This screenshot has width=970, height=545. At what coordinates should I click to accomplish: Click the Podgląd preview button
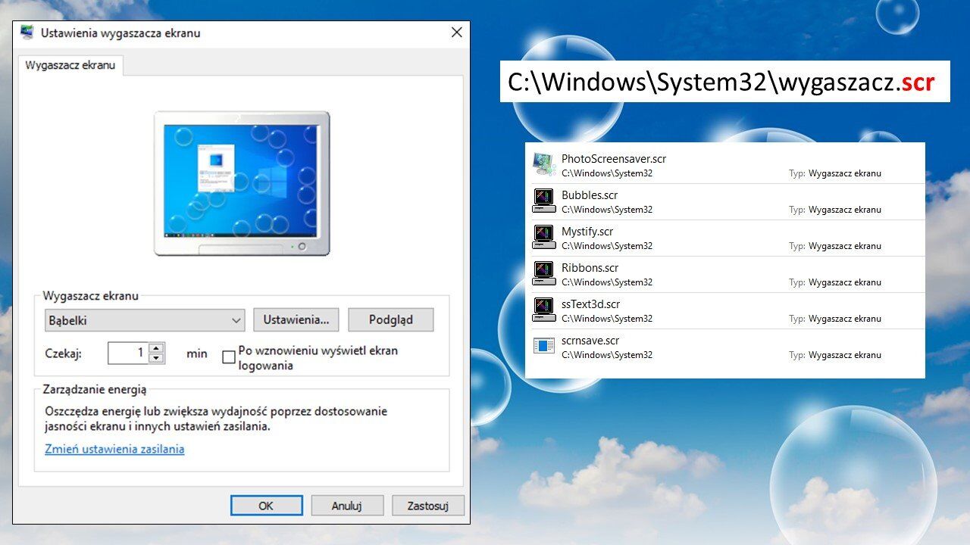coord(391,320)
